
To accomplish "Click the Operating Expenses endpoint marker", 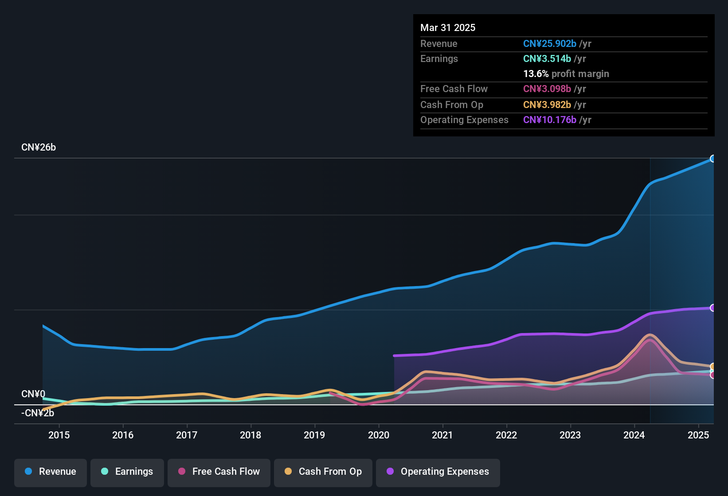I will (713, 308).
